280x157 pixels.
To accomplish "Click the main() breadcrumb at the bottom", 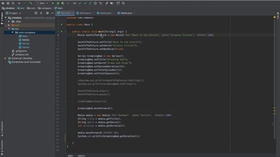I will click(x=81, y=156).
